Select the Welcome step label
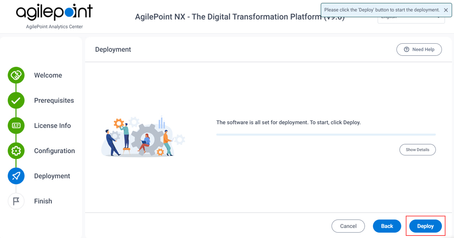Image resolution: width=454 pixels, height=238 pixels. [48, 75]
